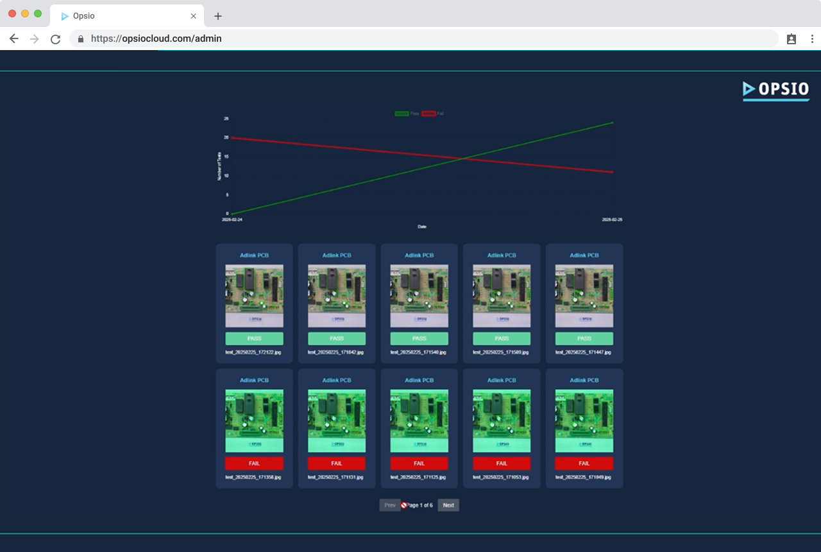Click 'Adlink PCB' title above test_20250225_172122.jpg

[x=254, y=255]
